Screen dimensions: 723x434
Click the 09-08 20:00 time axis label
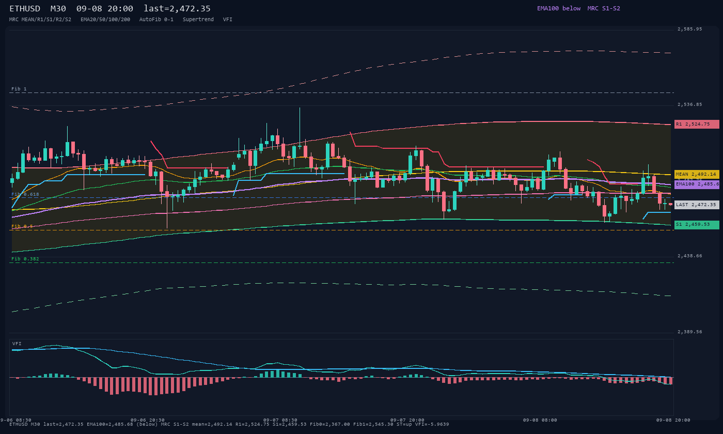[673, 420]
